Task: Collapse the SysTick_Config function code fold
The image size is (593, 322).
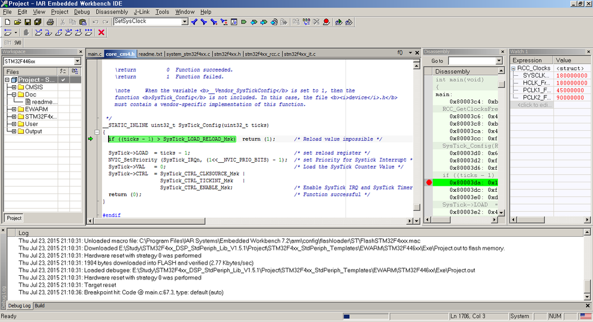Action: coord(97,132)
